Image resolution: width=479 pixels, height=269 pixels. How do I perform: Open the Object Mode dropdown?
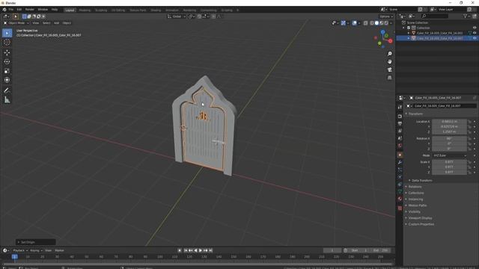pos(16,23)
